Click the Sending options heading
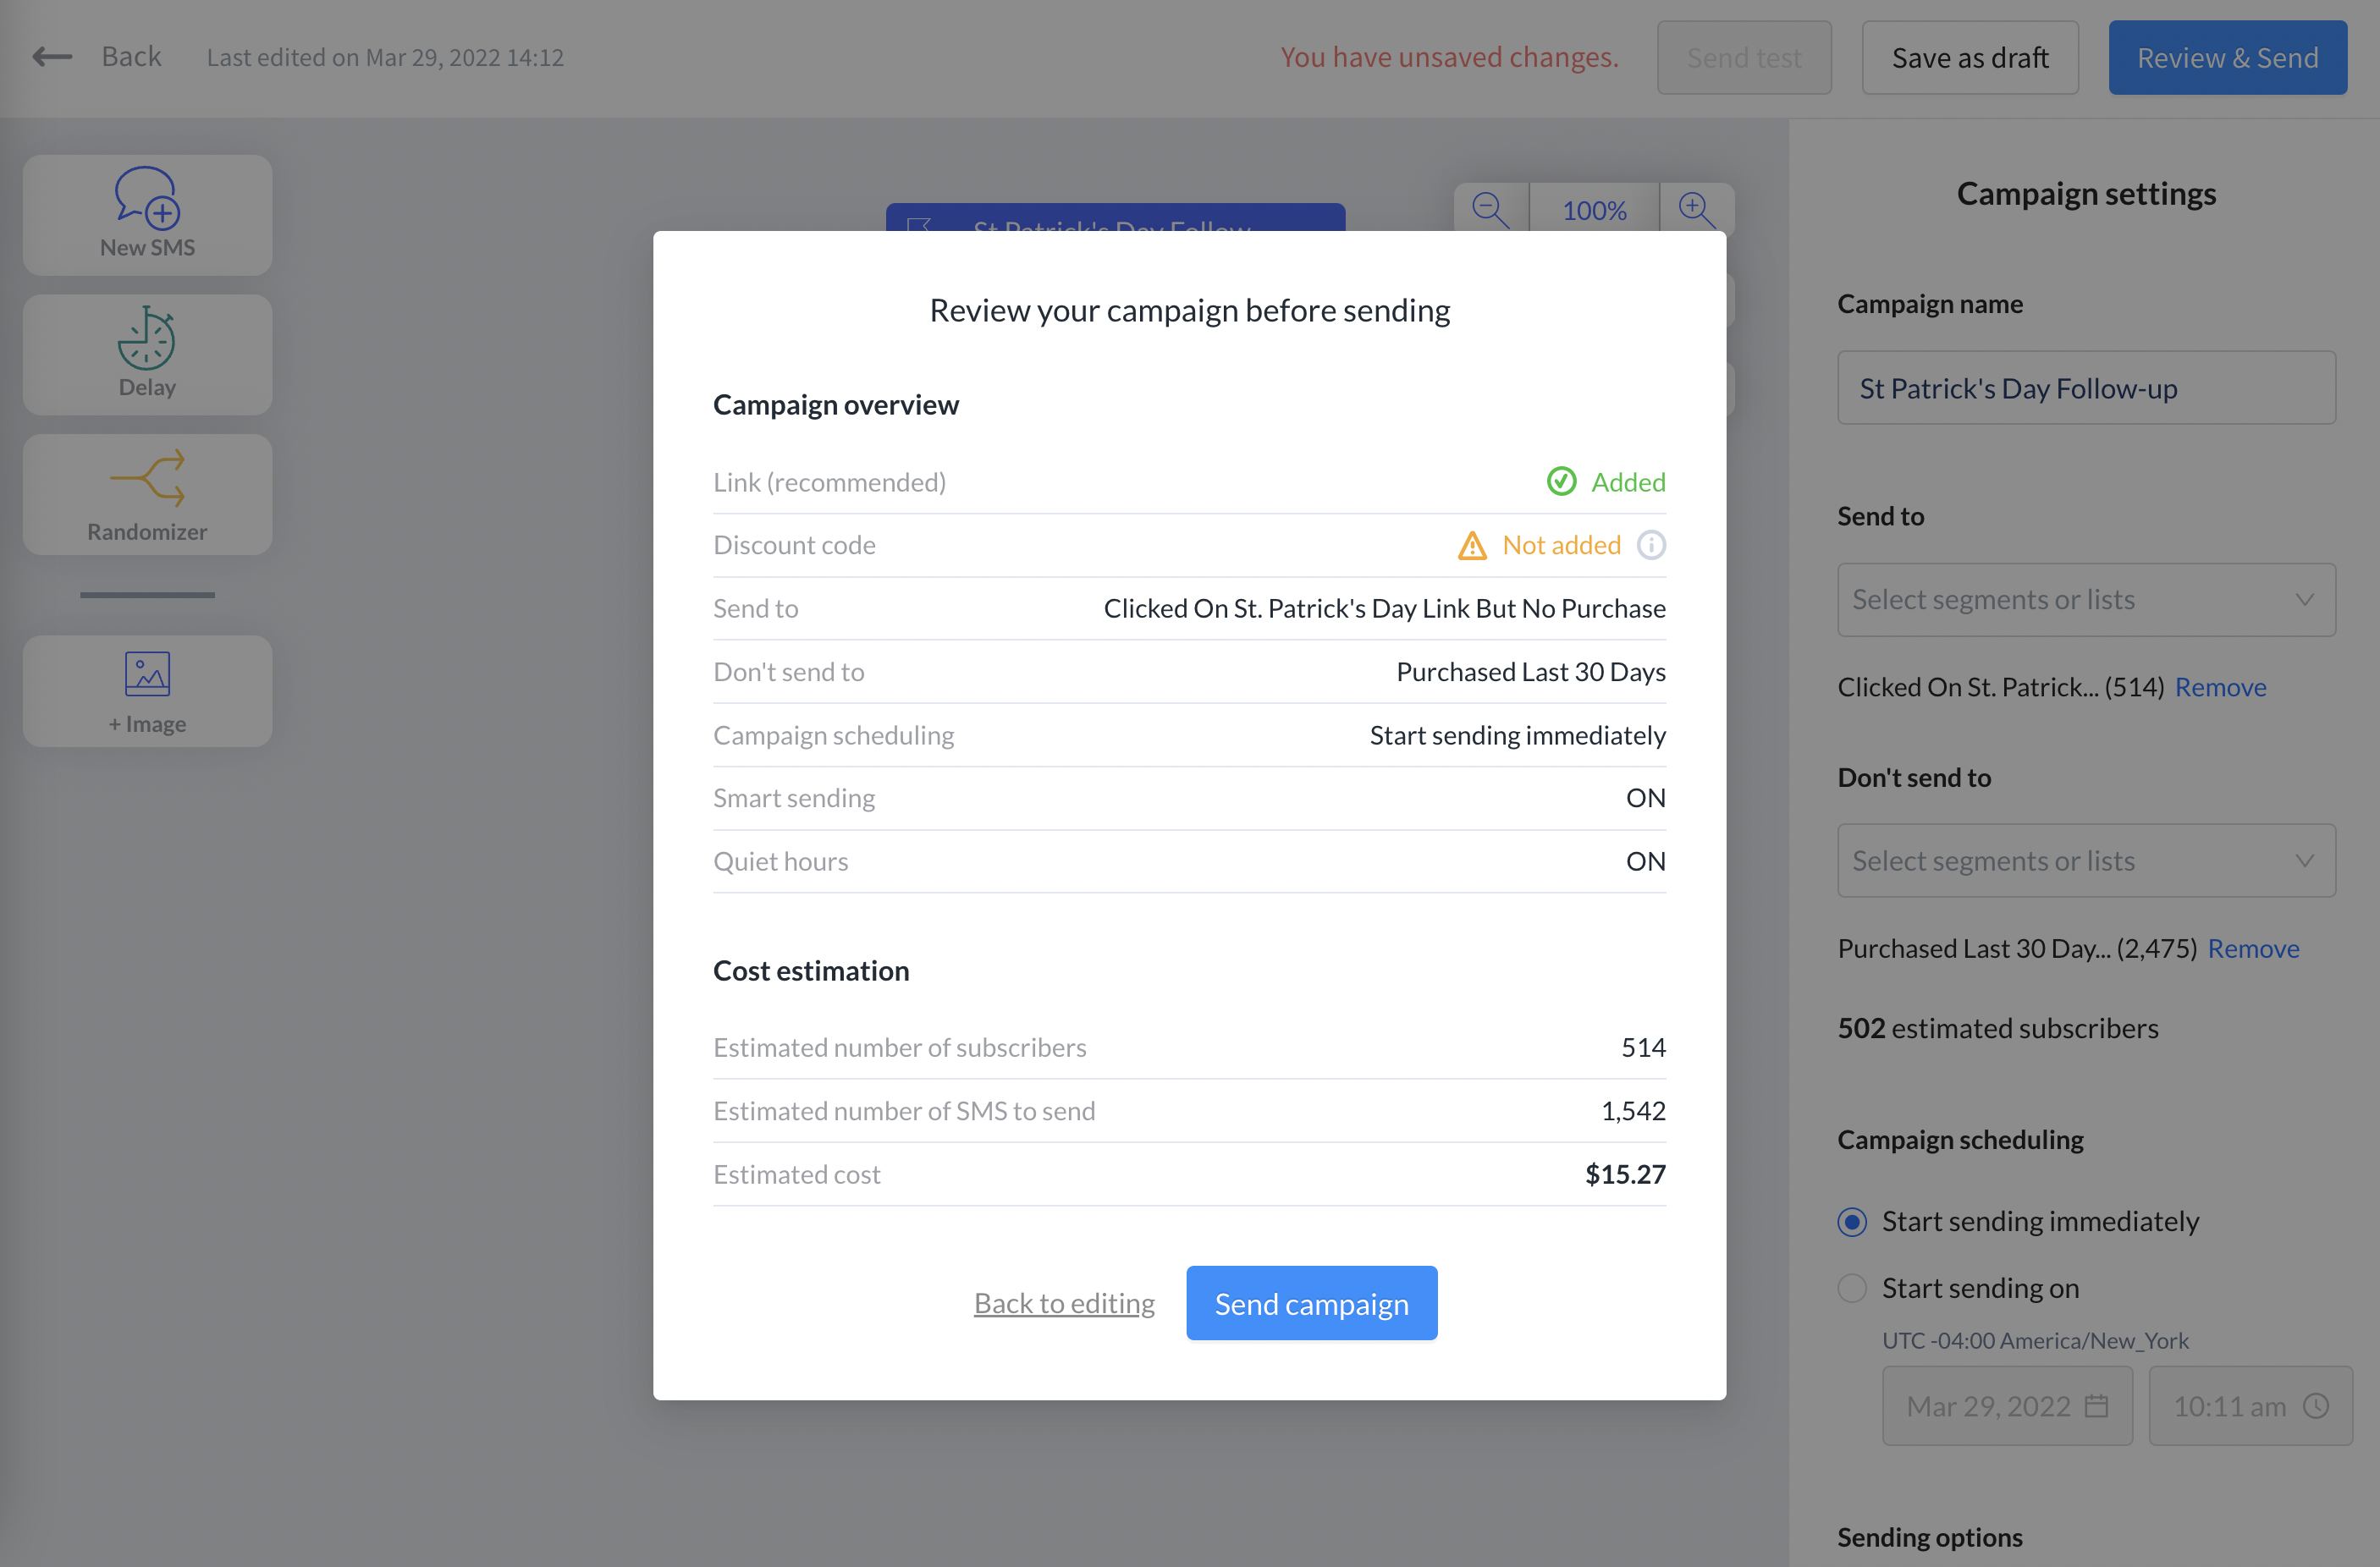2380x1567 pixels. coord(1930,1537)
